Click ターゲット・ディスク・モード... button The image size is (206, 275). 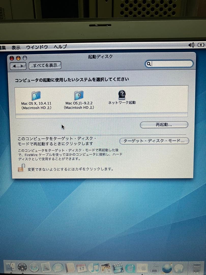tap(154, 141)
